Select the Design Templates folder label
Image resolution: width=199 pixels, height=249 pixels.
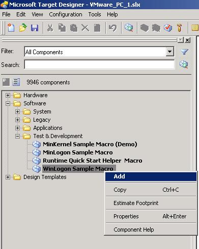[x=45, y=177]
